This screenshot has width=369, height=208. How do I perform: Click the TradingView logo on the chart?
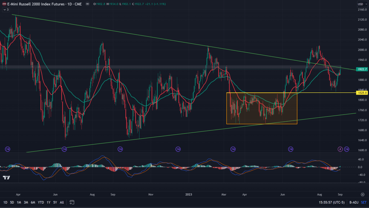pos(6,178)
